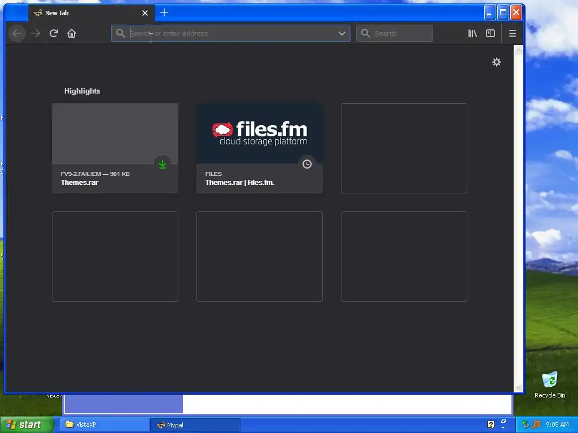The width and height of the screenshot is (578, 433).
Task: Click the taskbar language bar restore icon
Action: pyautogui.click(x=503, y=422)
